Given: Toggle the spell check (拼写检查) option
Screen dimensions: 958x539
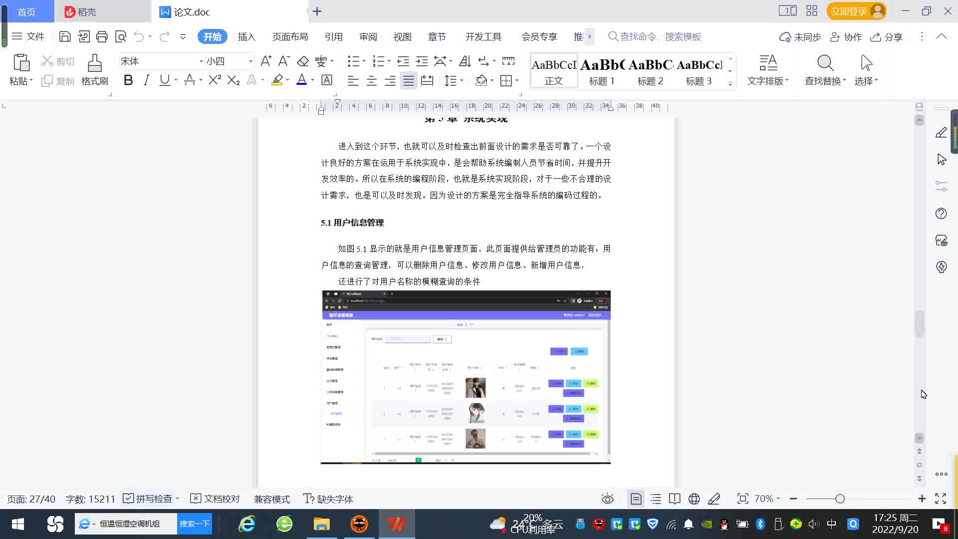Looking at the screenshot, I should click(x=149, y=499).
